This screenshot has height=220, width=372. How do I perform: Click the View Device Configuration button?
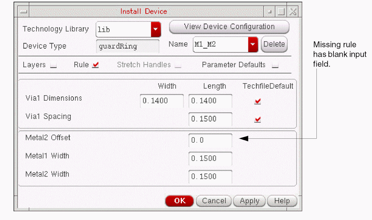tap(229, 27)
